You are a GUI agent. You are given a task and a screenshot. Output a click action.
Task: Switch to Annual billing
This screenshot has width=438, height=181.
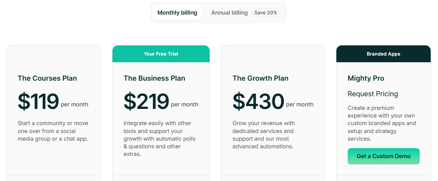point(229,13)
